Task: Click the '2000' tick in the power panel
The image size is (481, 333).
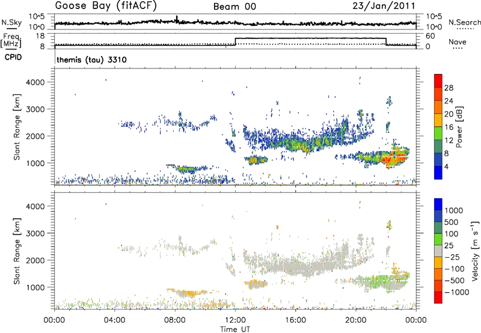Action: (x=37, y=136)
